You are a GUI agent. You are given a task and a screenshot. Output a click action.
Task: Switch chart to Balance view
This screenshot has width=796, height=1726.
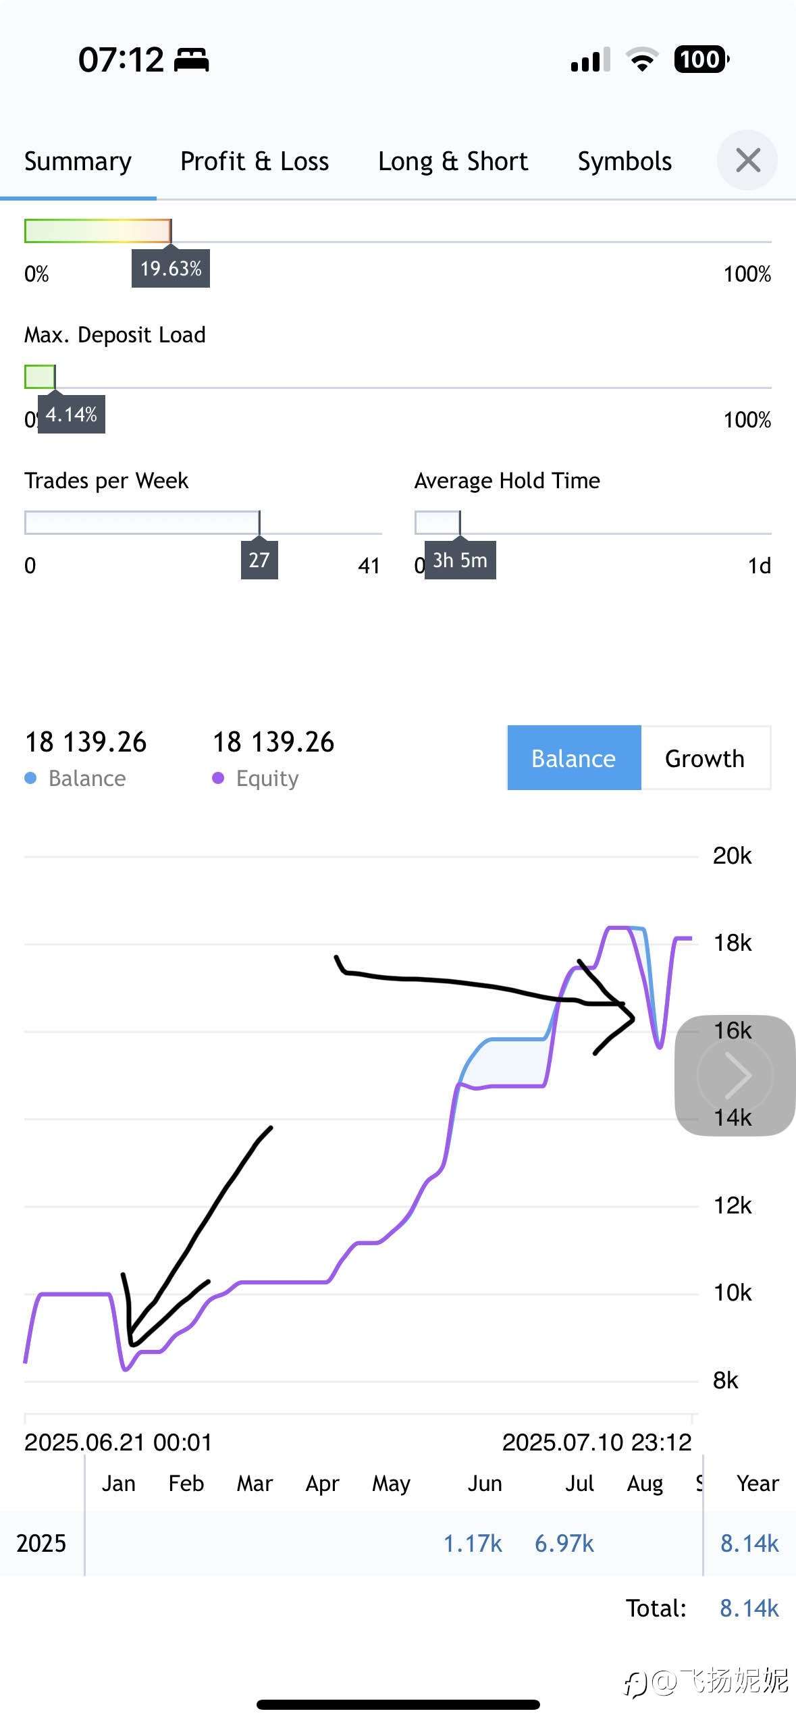coord(574,758)
